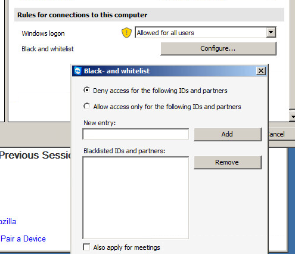Click the Allowed for all users combo box

click(x=206, y=33)
